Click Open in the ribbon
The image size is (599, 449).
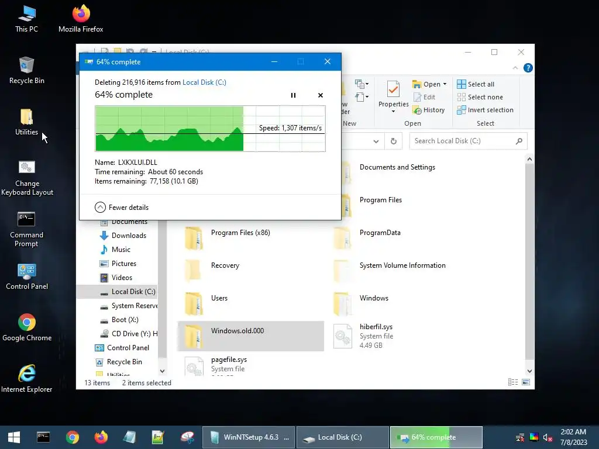[426, 84]
